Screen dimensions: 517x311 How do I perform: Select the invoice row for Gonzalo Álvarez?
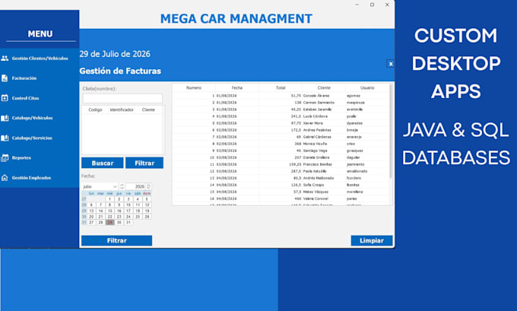point(281,96)
